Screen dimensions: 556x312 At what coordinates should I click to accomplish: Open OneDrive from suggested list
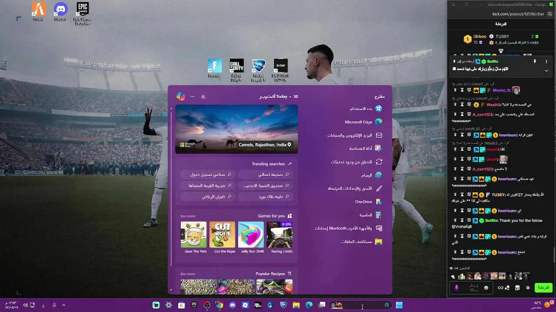pos(368,202)
